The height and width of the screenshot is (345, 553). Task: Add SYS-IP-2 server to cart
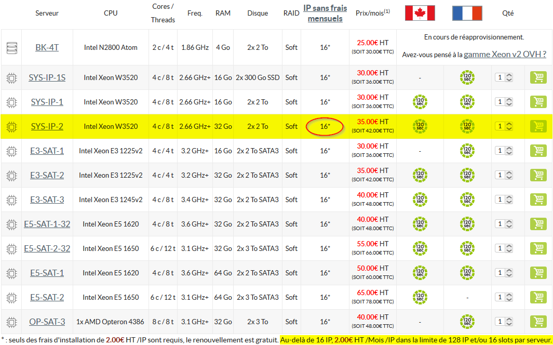coord(538,126)
